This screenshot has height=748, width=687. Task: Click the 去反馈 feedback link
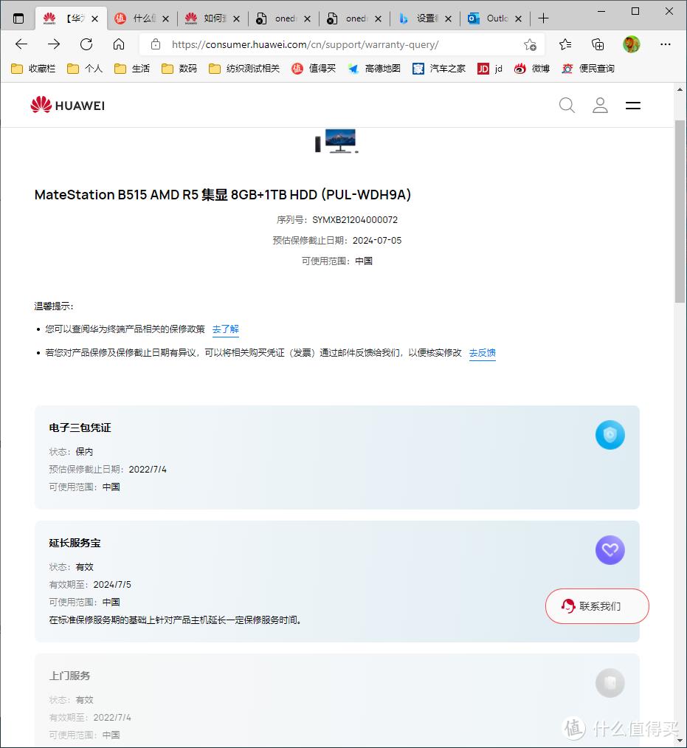tap(482, 353)
